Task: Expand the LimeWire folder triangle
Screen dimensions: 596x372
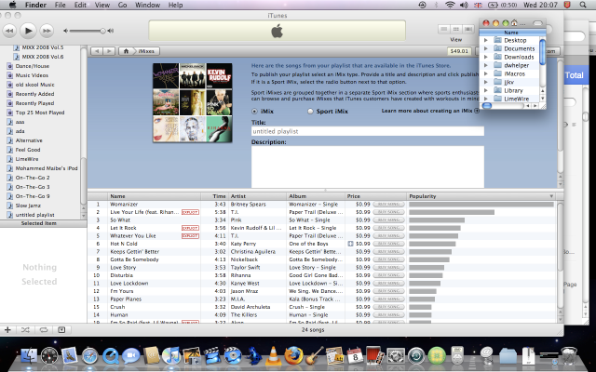Action: tap(486, 99)
